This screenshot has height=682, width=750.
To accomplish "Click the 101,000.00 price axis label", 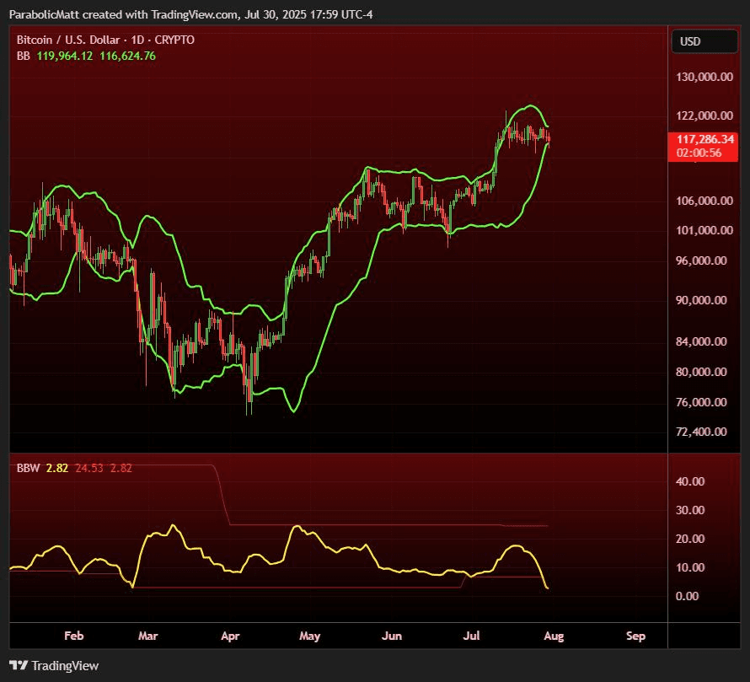I will [704, 231].
